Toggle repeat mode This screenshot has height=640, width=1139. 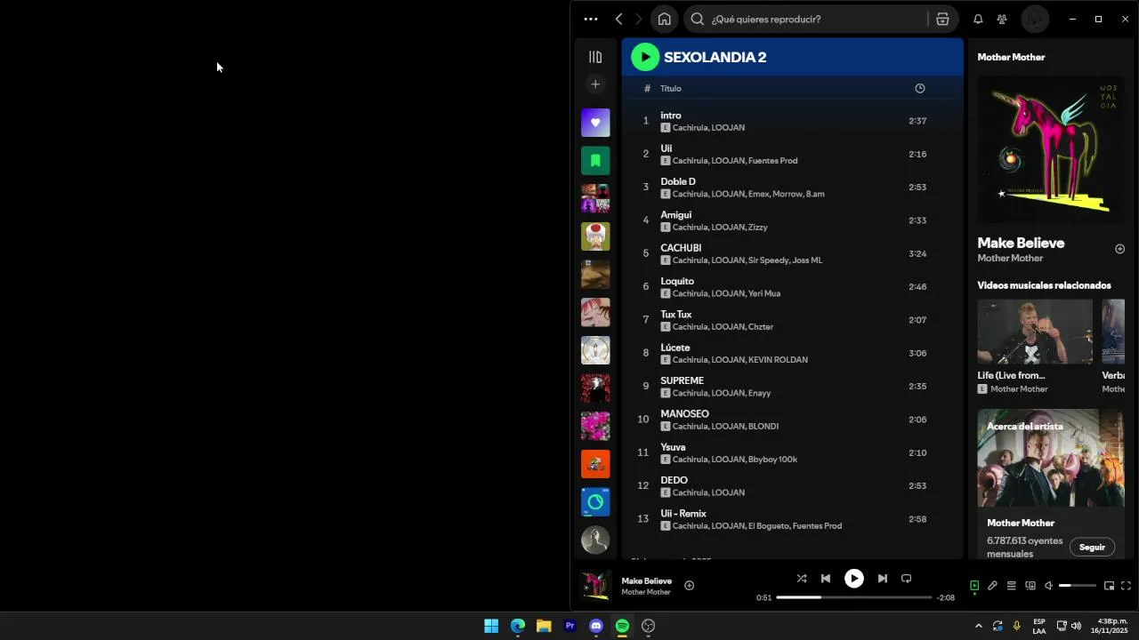coord(906,579)
